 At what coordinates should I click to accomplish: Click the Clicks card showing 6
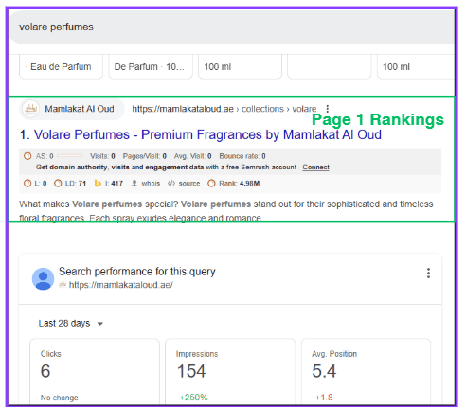95,371
